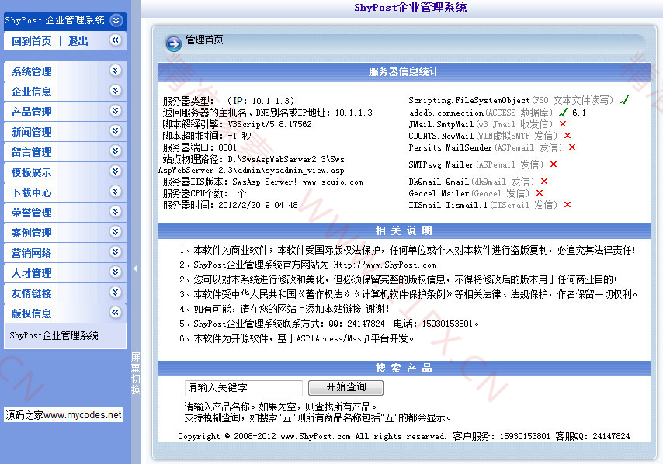Click 服务器端口: 8081 line

coord(200,147)
